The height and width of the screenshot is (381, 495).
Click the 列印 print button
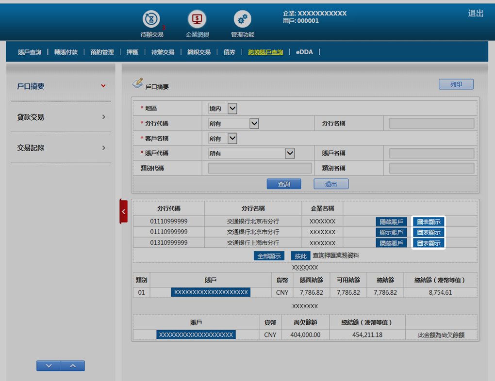pos(456,84)
